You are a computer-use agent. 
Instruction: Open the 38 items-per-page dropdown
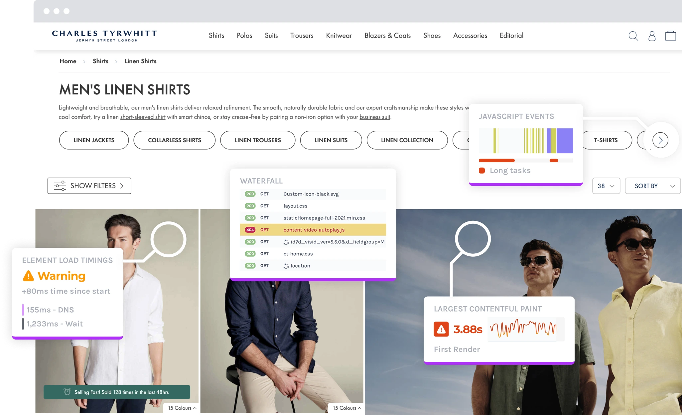606,186
